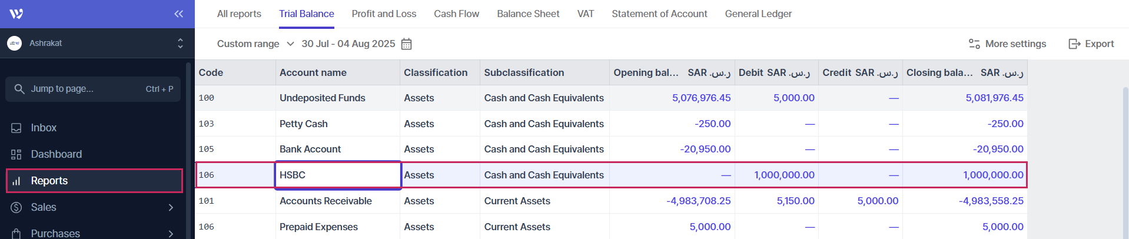Viewport: 1129px width, 239px height.
Task: Click the Wafeq logo icon
Action: (x=16, y=14)
